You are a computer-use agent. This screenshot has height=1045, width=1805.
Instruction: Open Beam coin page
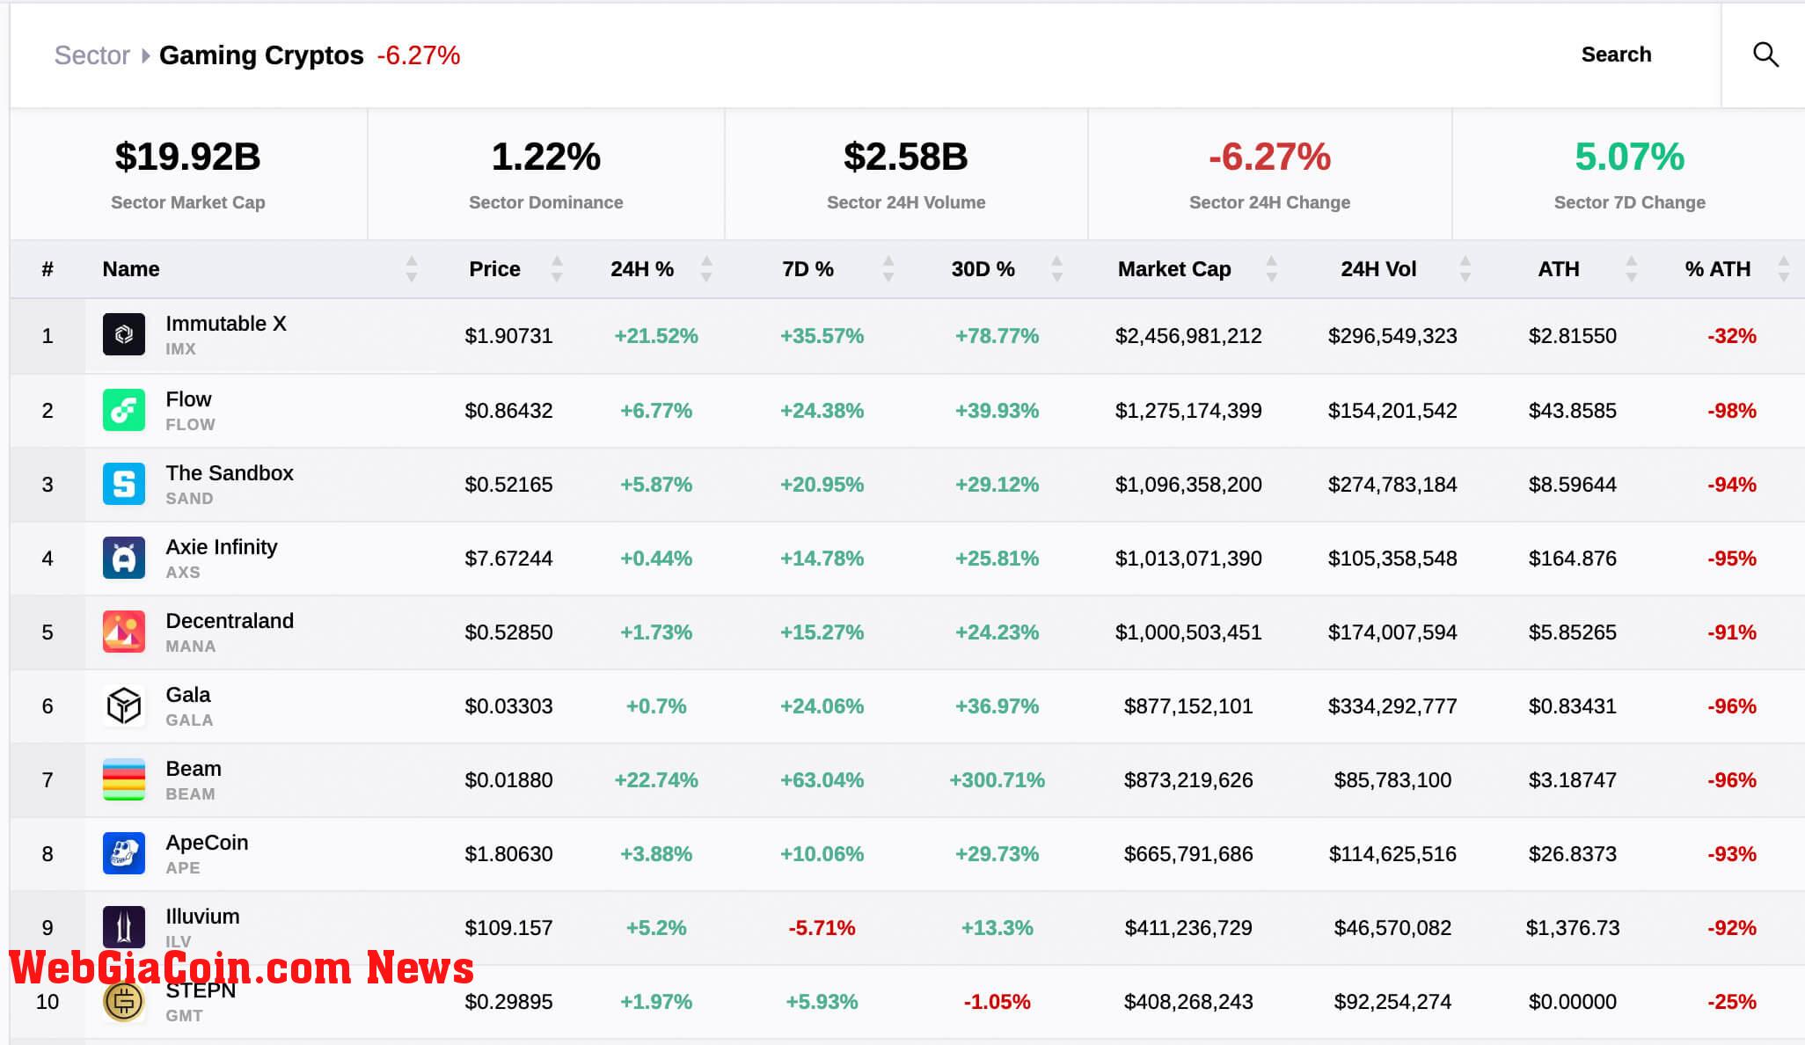[194, 769]
